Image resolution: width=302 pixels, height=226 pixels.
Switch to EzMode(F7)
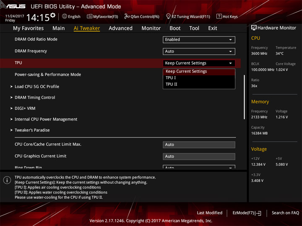coord(247,213)
